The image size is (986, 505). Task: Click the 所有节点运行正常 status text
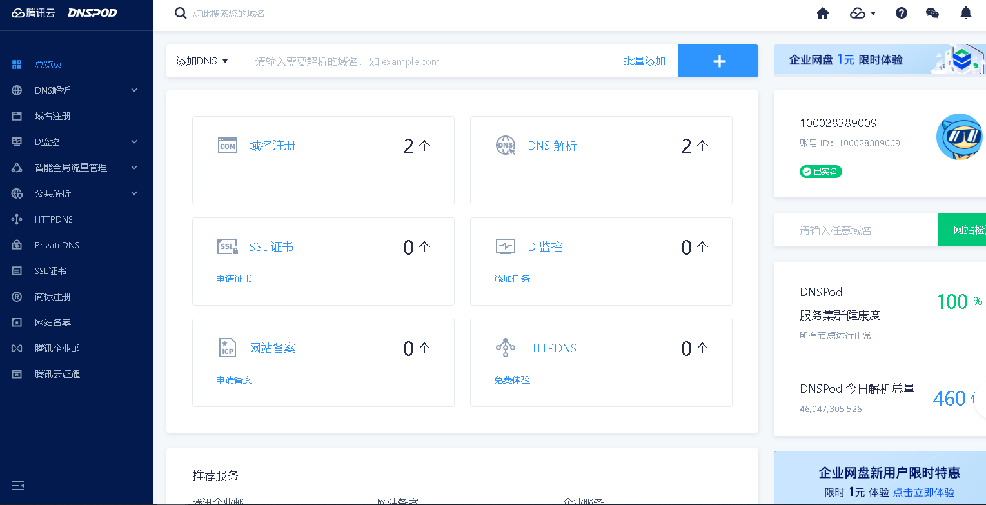point(836,335)
